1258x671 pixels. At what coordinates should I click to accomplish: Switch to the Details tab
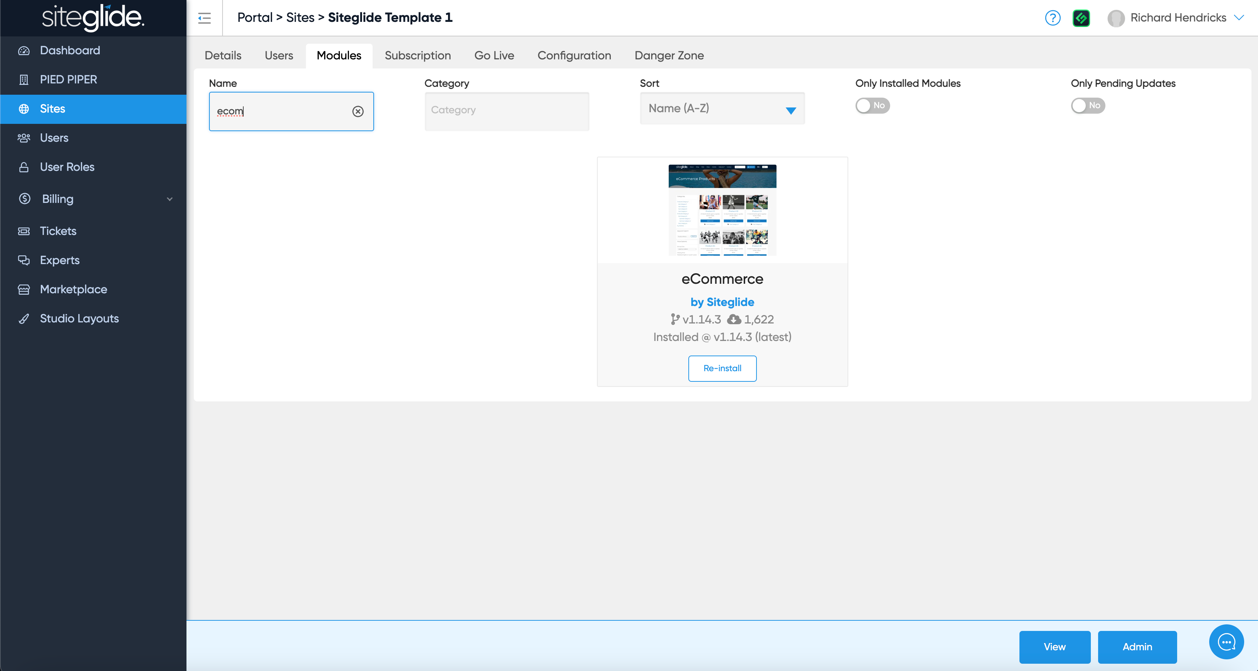click(223, 56)
